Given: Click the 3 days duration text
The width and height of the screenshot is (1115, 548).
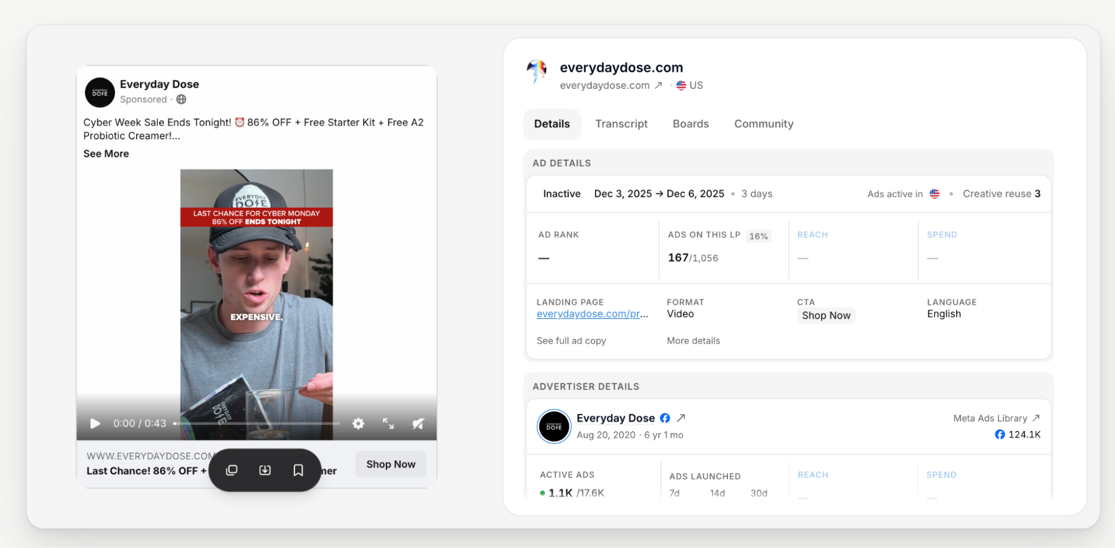Looking at the screenshot, I should click(x=757, y=194).
